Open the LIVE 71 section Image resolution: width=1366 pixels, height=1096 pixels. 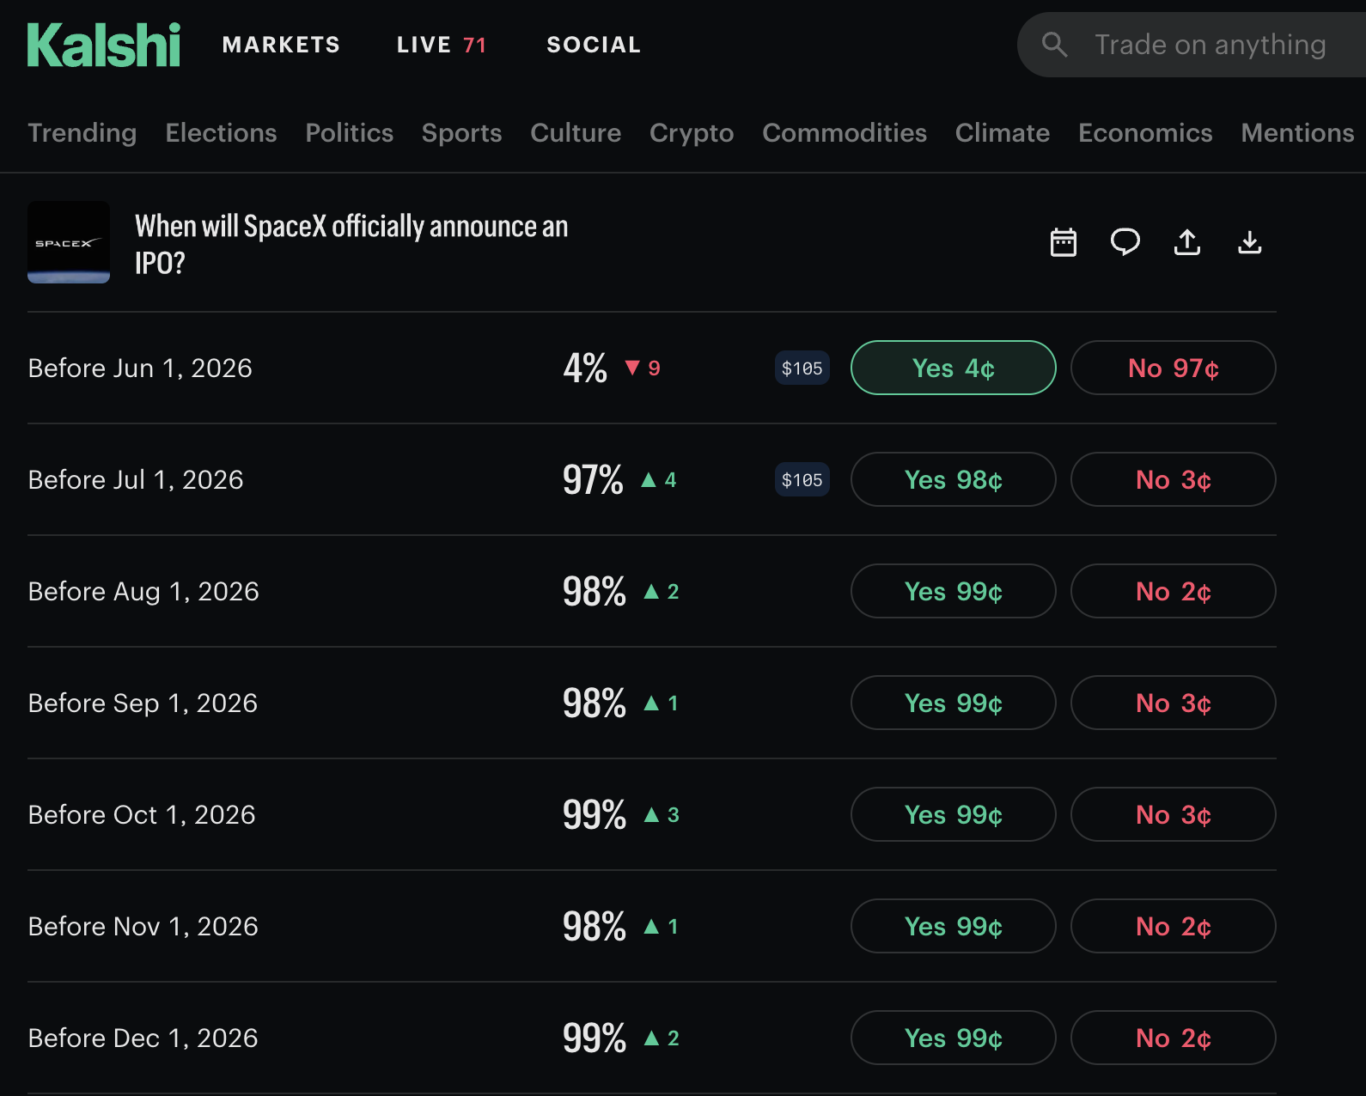point(442,45)
